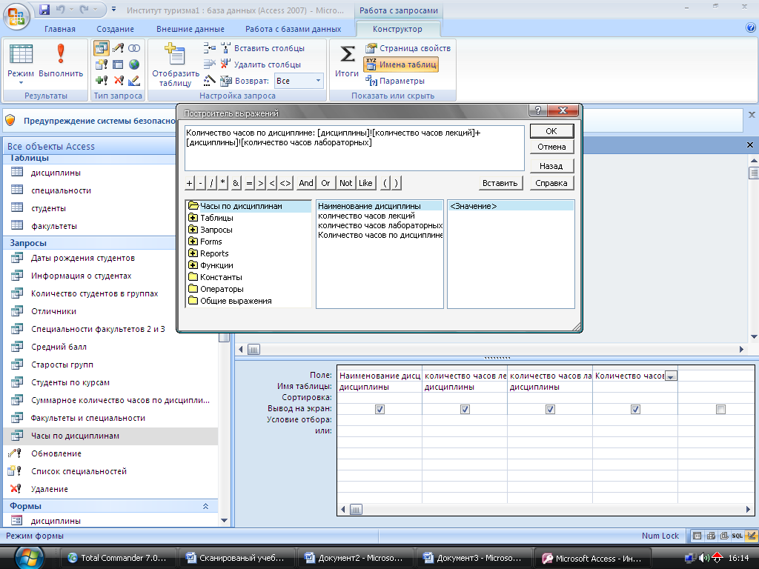Choose the Pass-Through query globe icon
759x569 pixels.
click(x=134, y=64)
